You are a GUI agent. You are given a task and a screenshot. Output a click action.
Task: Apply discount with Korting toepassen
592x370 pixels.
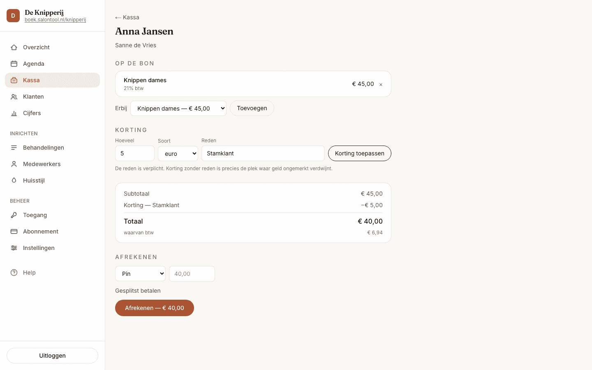click(x=360, y=153)
